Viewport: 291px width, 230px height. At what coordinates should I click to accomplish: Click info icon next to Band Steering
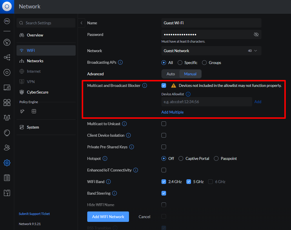(x=114, y=193)
